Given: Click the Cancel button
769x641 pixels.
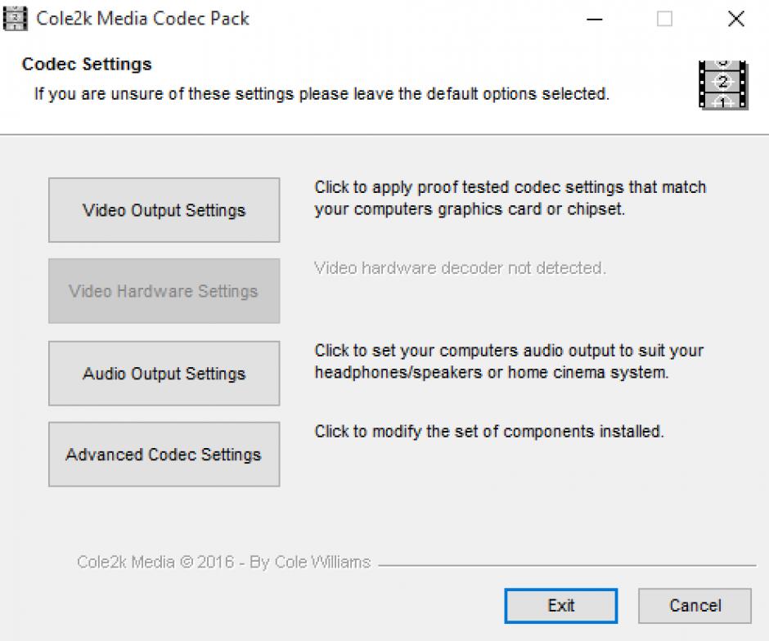Looking at the screenshot, I should (695, 606).
